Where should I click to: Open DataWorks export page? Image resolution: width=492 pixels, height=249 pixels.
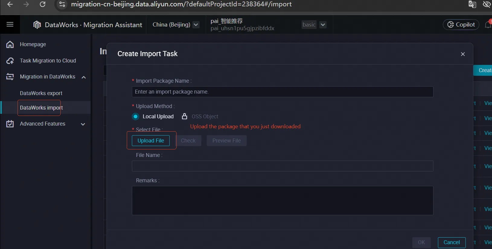[x=41, y=93]
